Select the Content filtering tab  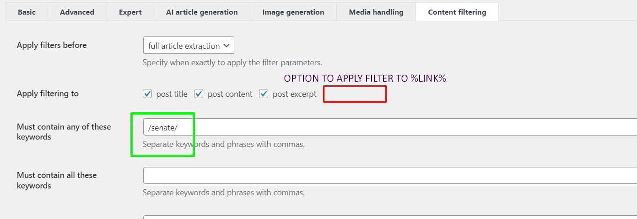click(x=457, y=12)
